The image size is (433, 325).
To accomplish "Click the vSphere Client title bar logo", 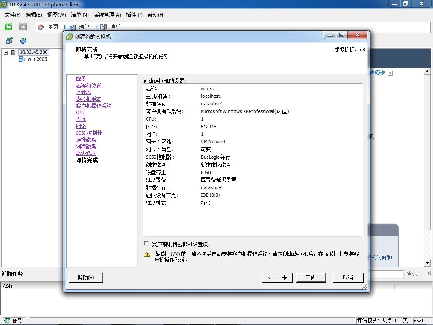I will tap(3, 4).
